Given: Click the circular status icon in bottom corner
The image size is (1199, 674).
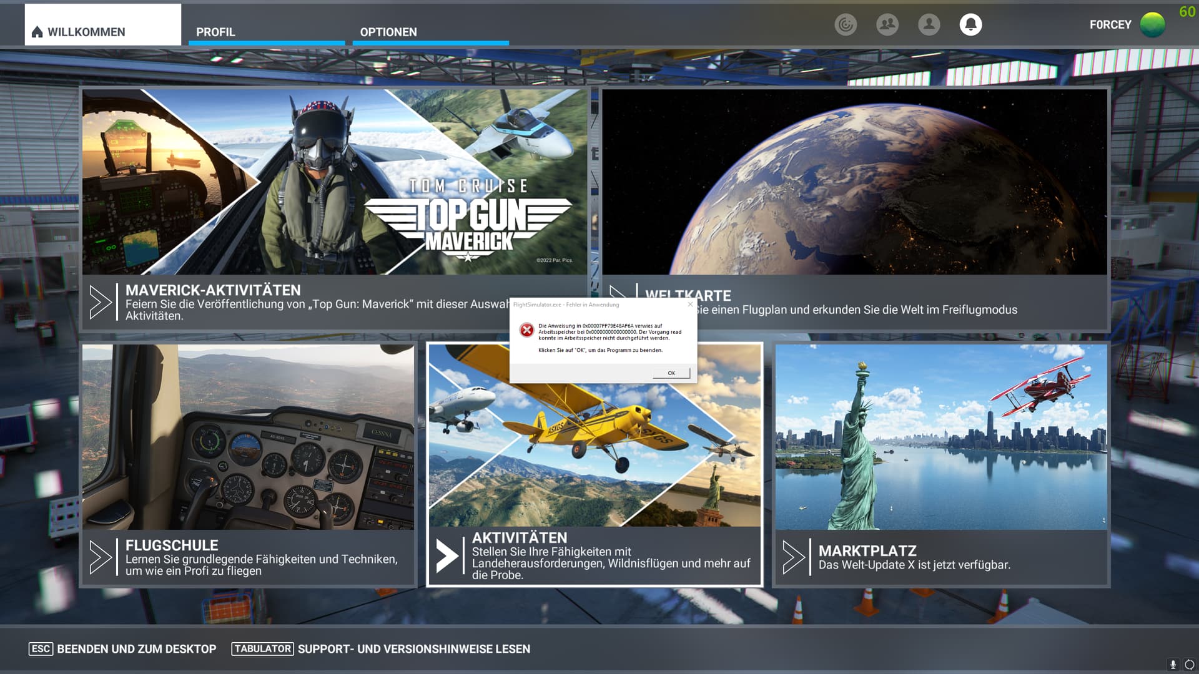Looking at the screenshot, I should point(1190,665).
